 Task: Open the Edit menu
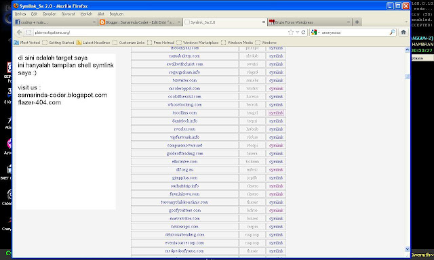click(34, 14)
